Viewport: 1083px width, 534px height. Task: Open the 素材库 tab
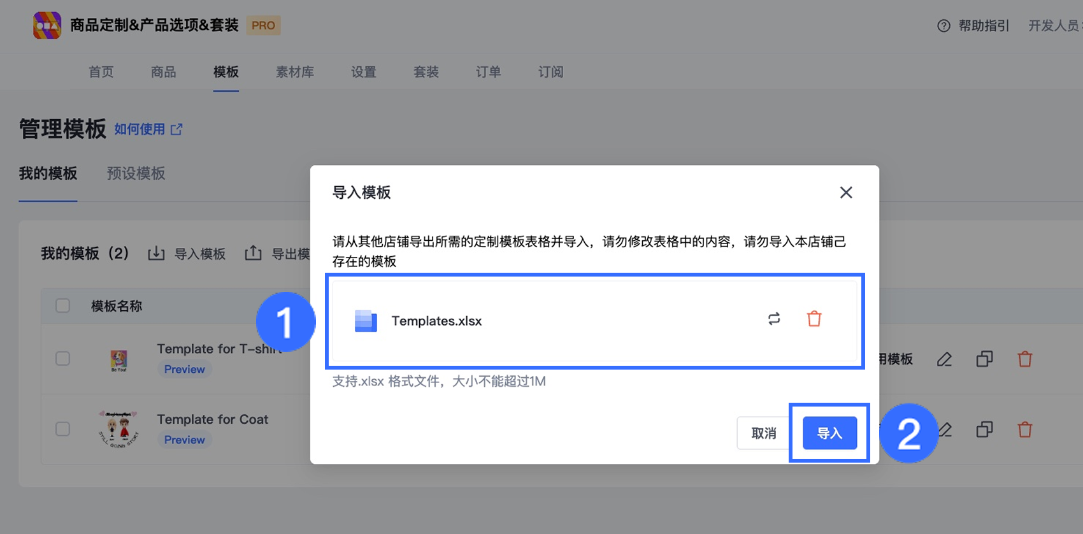(295, 72)
